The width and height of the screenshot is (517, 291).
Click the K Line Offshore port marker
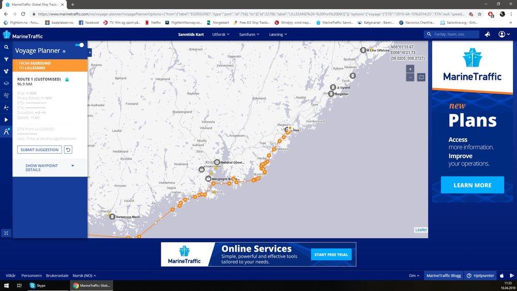[363, 50]
